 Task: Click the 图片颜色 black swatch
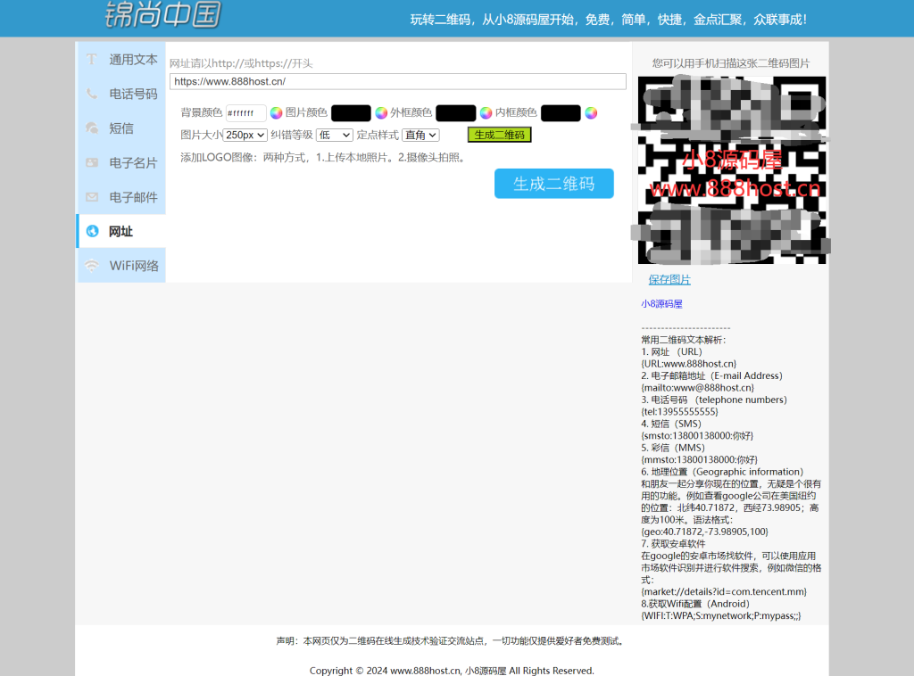351,113
